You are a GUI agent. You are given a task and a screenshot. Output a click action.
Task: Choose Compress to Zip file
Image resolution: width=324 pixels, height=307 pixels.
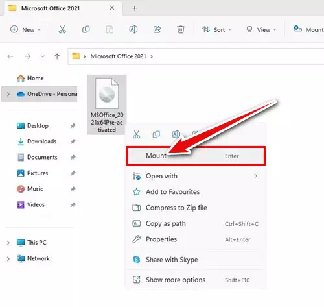[x=196, y=208]
